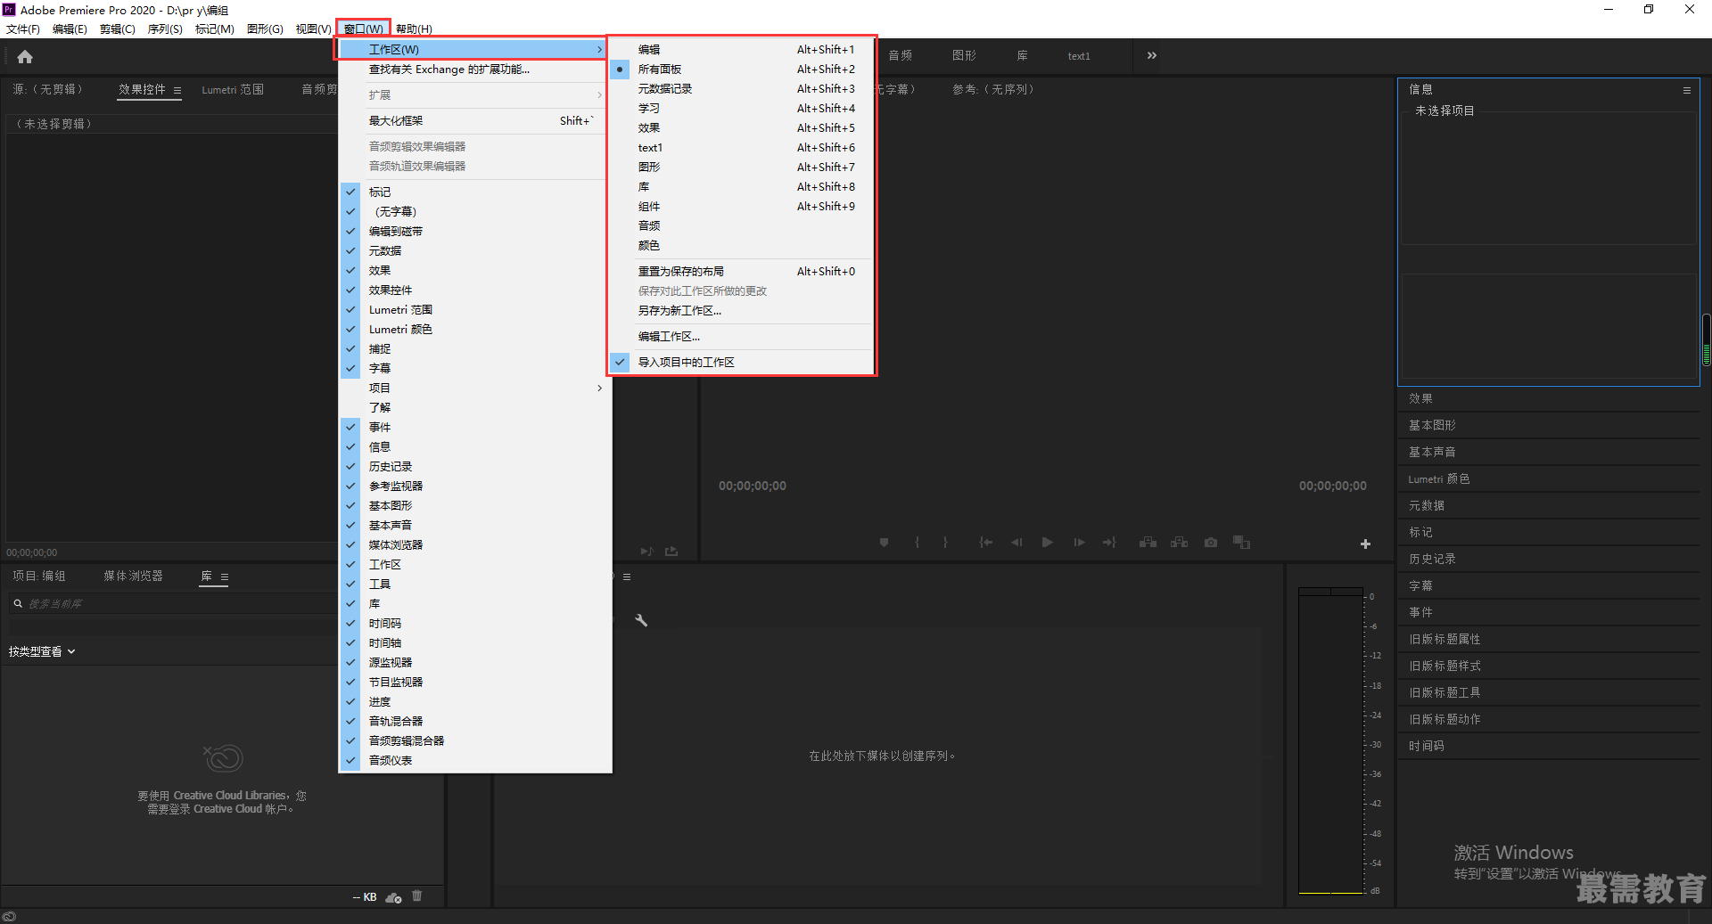Click the Go to In point icon
Viewport: 1712px width, 924px height.
986,542
